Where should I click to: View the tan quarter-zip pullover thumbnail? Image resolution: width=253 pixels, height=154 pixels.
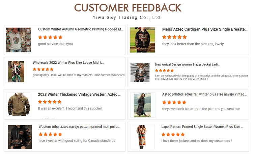click(19, 104)
